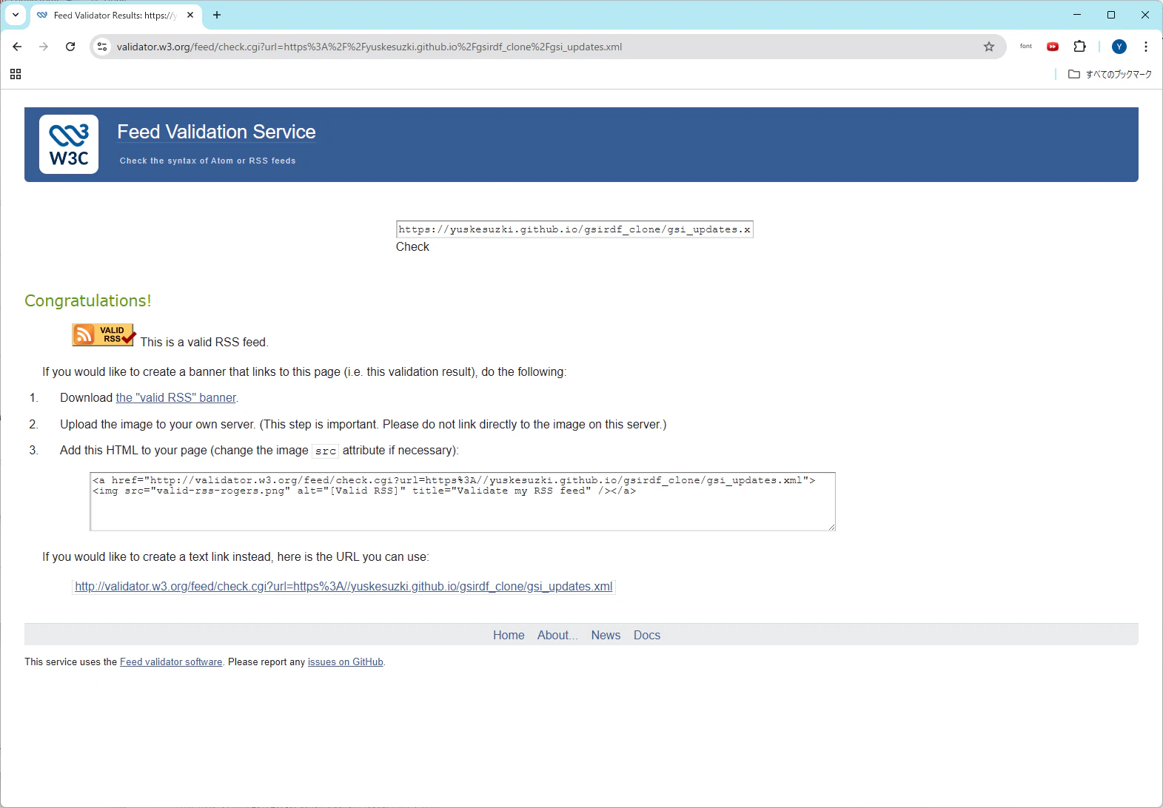Maximize the browser window
Viewport: 1163px width, 808px height.
[1111, 15]
